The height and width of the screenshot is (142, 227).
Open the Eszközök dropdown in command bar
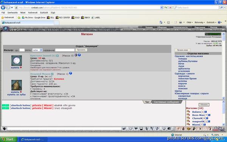click(211, 22)
